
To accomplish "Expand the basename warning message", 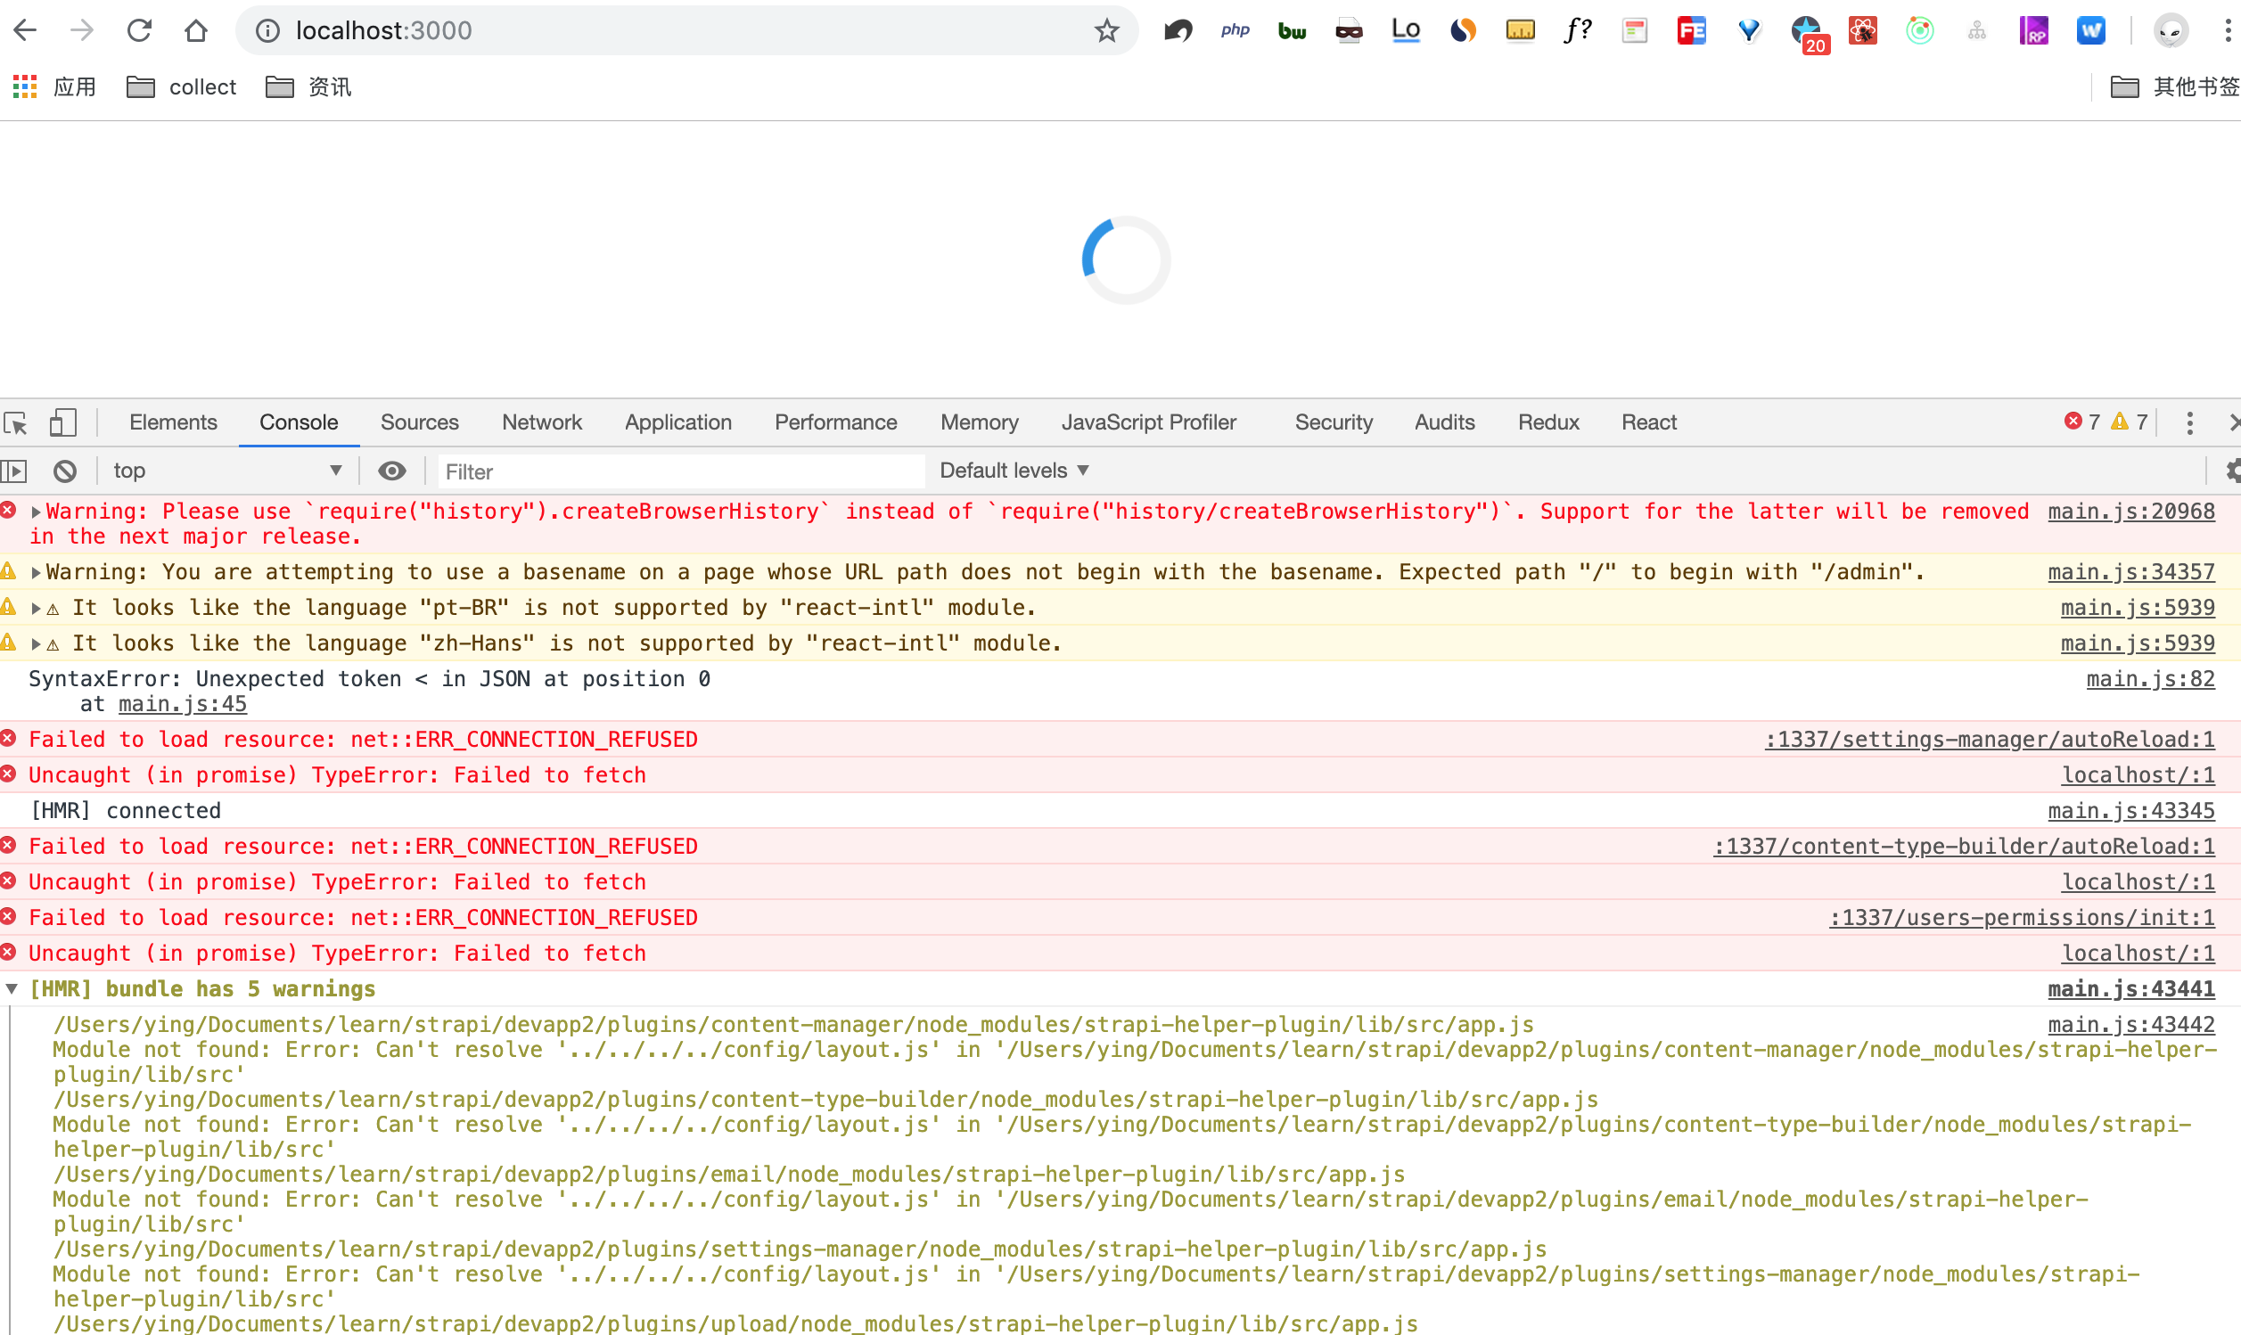I will [x=36, y=572].
